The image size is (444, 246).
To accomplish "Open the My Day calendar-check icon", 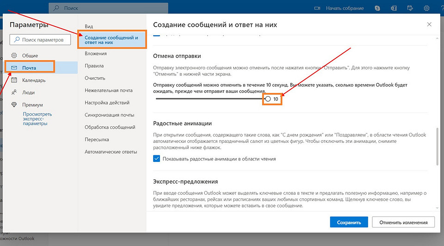I will pyautogui.click(x=410, y=8).
